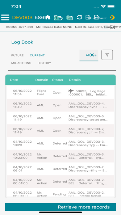Open record AML_GOL_DEV003-7 discrepancy j h
This screenshot has height=215, width=121.
(x=60, y=131)
